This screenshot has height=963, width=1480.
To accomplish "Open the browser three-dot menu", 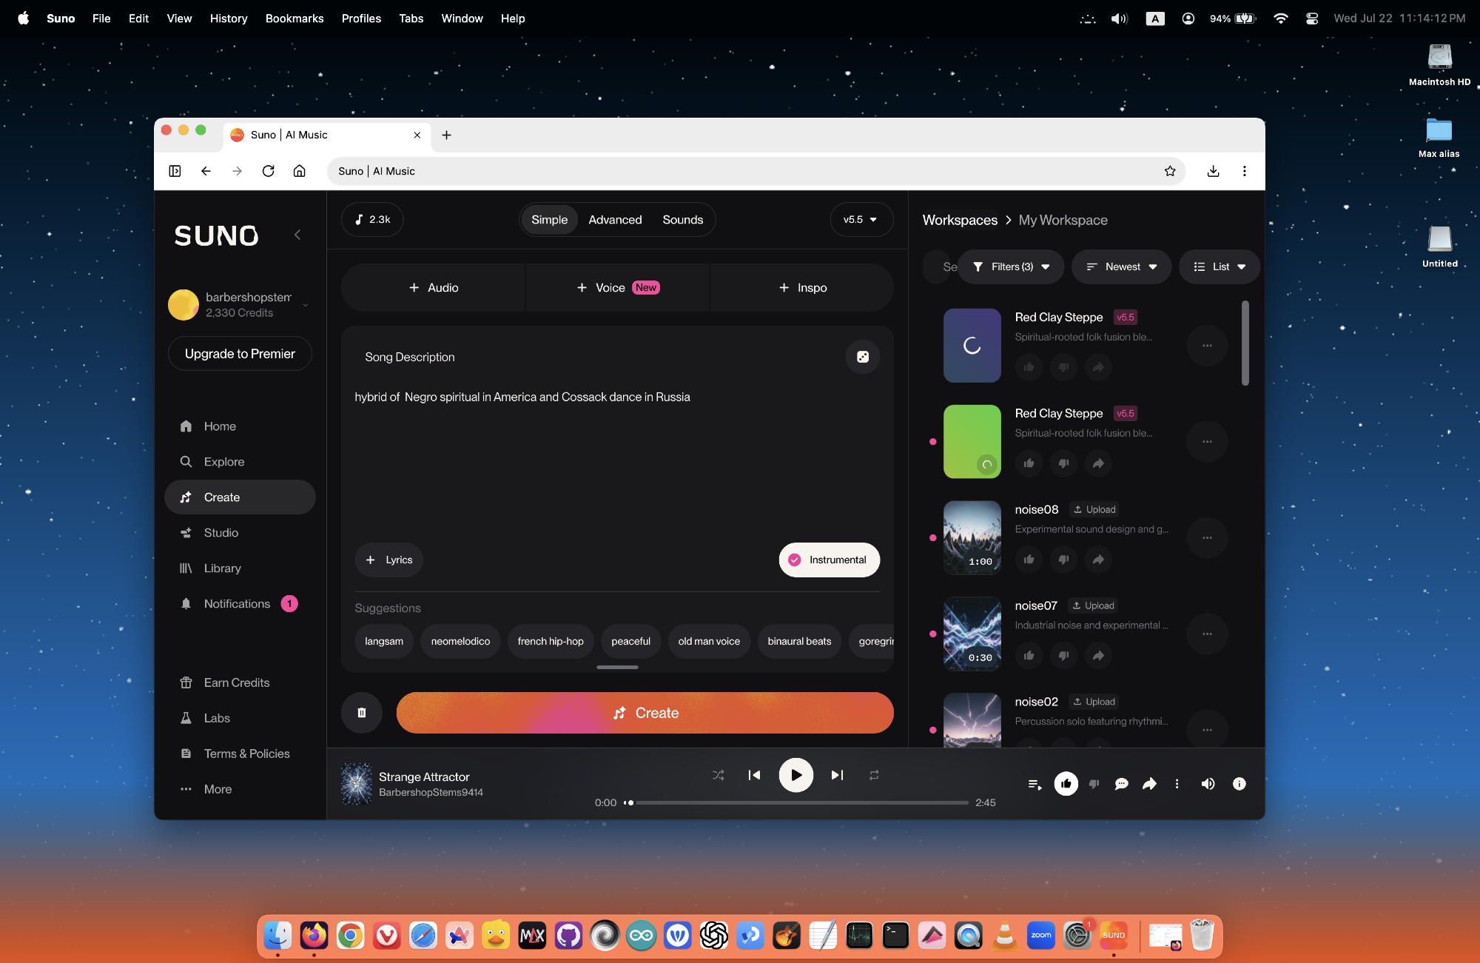I will point(1244,171).
